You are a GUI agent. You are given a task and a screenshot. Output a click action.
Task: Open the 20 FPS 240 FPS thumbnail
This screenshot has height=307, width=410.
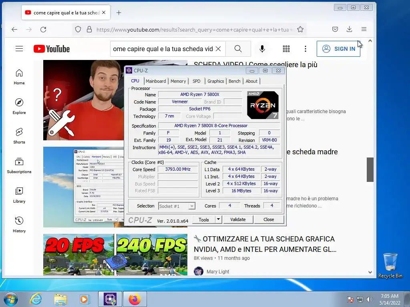coord(115,255)
